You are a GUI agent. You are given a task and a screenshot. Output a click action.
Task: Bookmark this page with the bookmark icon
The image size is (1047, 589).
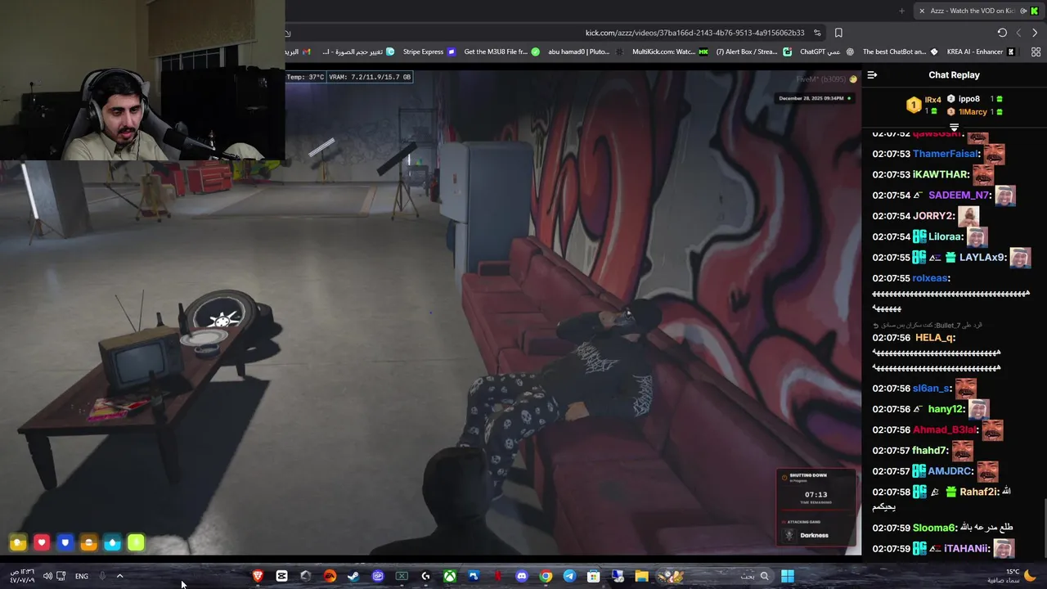pos(838,33)
